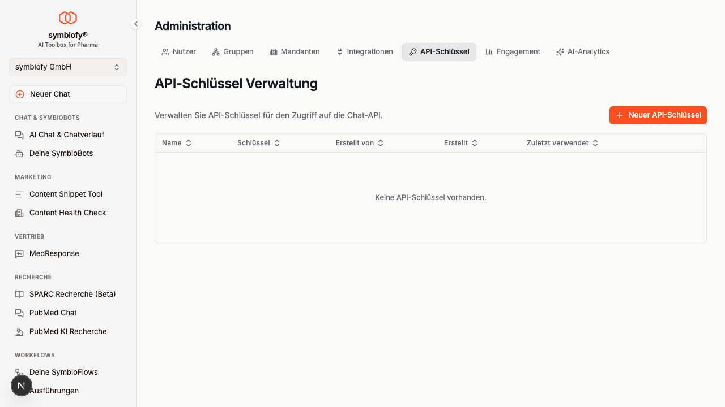Open the N user avatar circle
Image resolution: width=725 pixels, height=407 pixels.
tap(22, 385)
